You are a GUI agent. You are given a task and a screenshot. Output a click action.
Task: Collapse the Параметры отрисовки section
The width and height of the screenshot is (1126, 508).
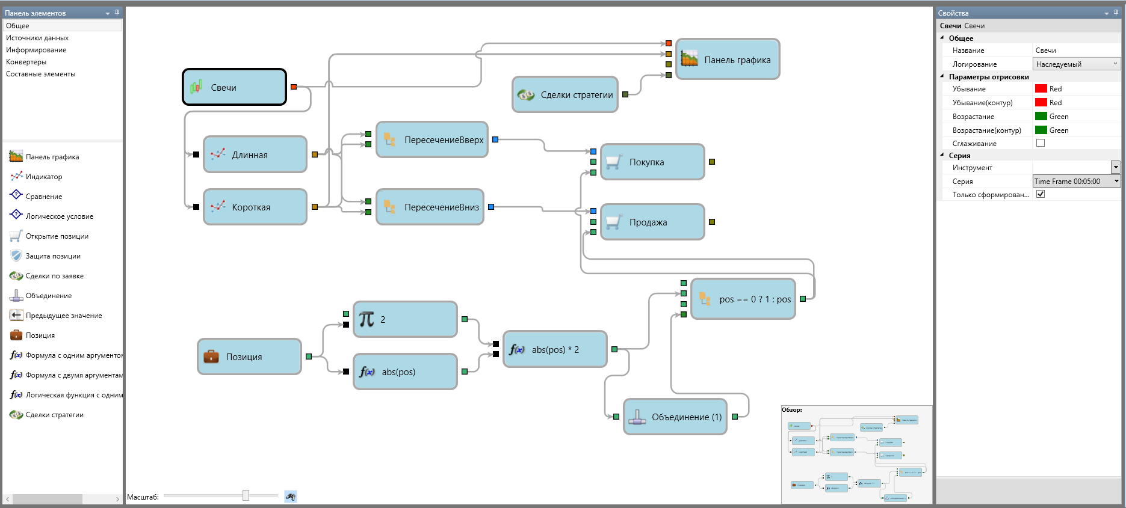click(x=942, y=76)
